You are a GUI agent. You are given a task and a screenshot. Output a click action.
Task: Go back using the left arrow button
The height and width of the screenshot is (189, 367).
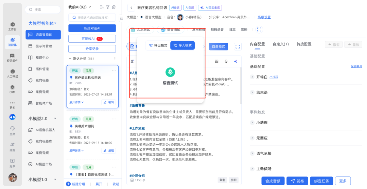(x=131, y=7)
